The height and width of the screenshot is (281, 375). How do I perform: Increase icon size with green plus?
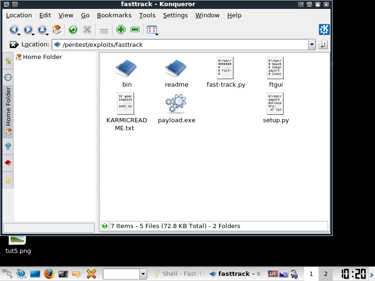[121, 30]
